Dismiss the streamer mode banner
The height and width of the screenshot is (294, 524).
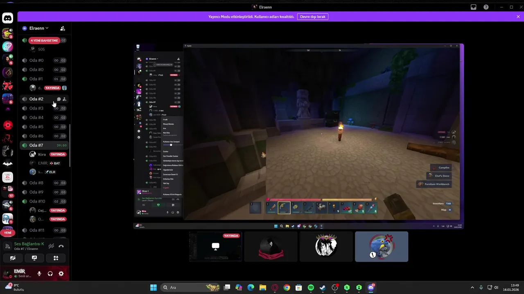[x=518, y=17]
